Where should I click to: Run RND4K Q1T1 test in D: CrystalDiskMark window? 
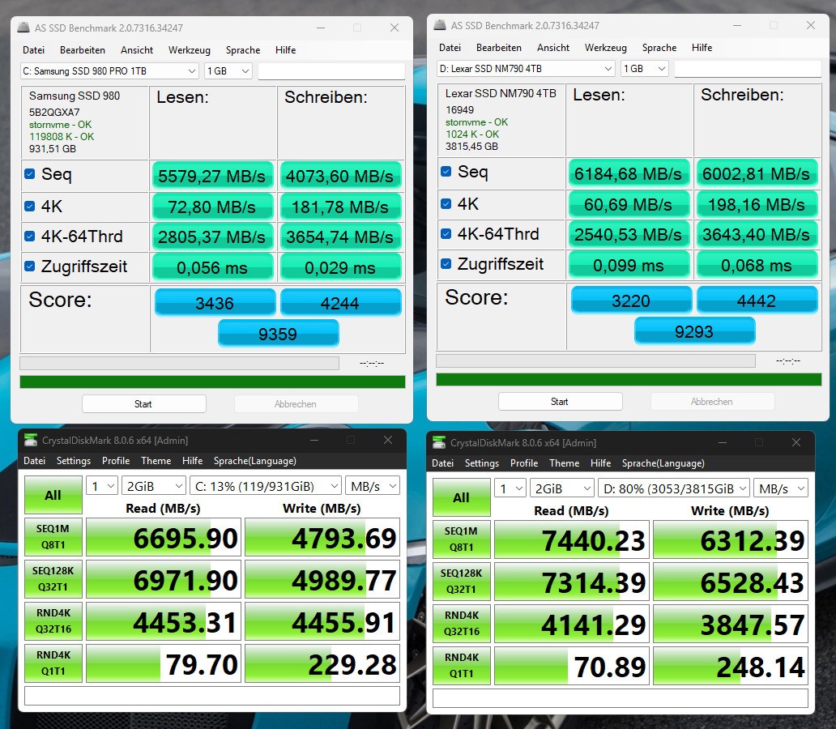[462, 666]
